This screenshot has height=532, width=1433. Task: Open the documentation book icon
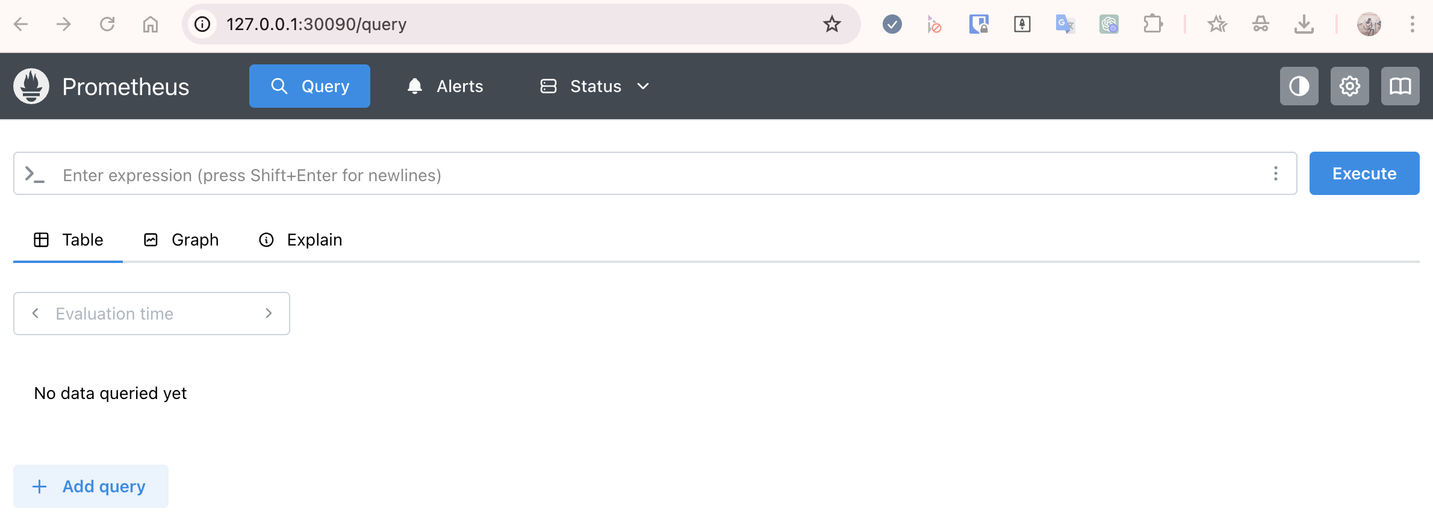[1400, 86]
